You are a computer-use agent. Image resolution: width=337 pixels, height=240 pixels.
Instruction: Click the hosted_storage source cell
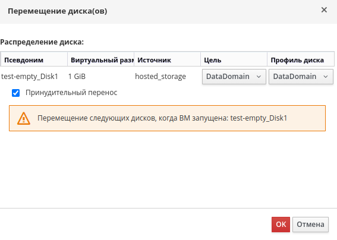tap(160, 77)
